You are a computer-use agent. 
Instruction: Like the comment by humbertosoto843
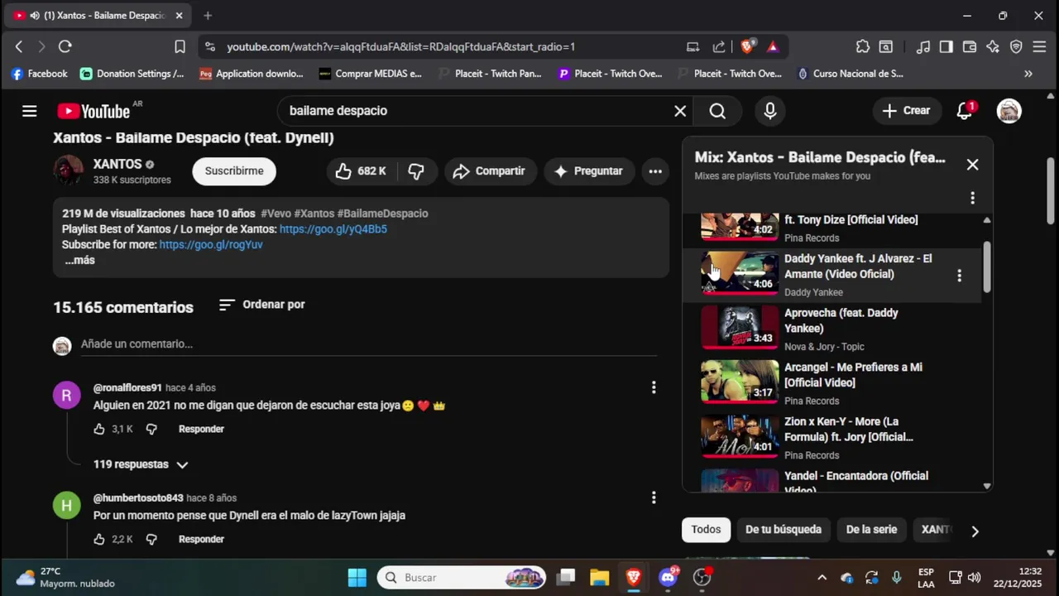click(x=99, y=539)
